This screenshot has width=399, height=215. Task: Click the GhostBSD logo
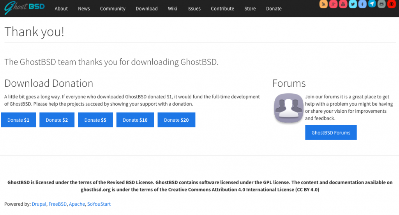tap(24, 8)
